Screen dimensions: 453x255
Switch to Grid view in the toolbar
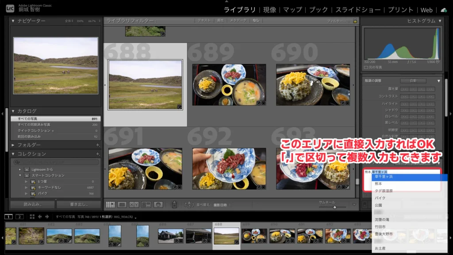point(110,205)
